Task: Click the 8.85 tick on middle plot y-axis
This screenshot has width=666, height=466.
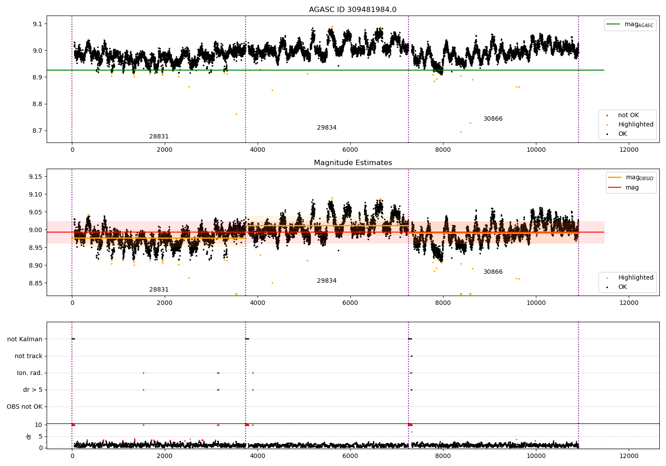Action: click(x=36, y=283)
